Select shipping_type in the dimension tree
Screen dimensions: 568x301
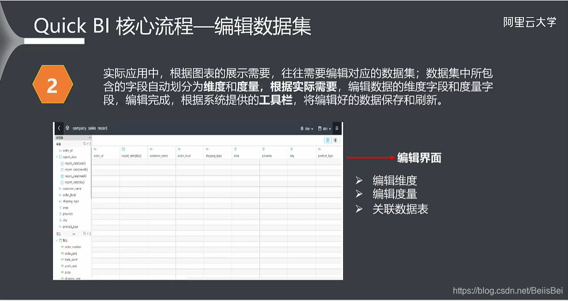[x=70, y=201]
